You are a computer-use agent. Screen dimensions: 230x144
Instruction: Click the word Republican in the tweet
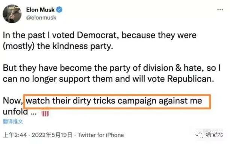[191, 79]
